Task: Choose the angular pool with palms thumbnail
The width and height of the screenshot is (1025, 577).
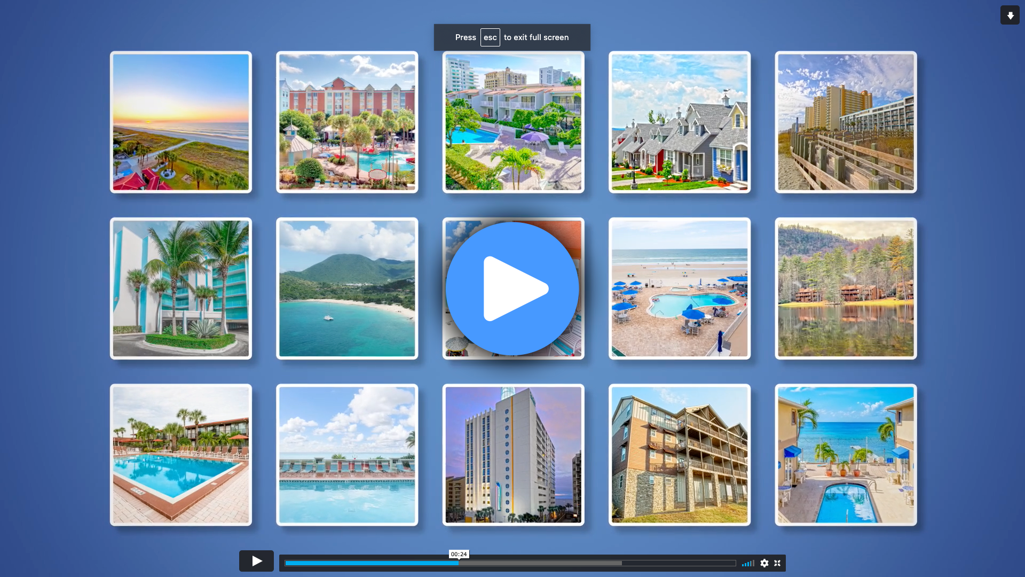Action: coord(181,455)
